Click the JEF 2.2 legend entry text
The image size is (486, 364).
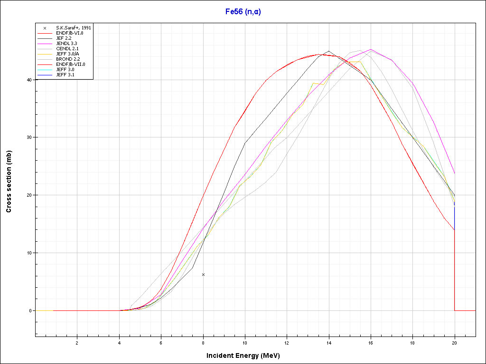[64, 38]
